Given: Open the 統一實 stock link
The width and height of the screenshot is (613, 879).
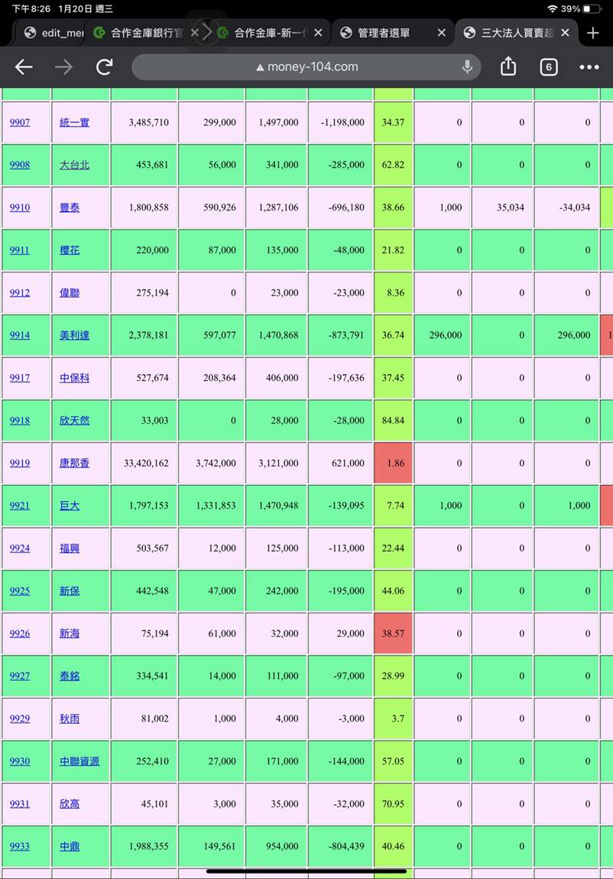Looking at the screenshot, I should [74, 122].
